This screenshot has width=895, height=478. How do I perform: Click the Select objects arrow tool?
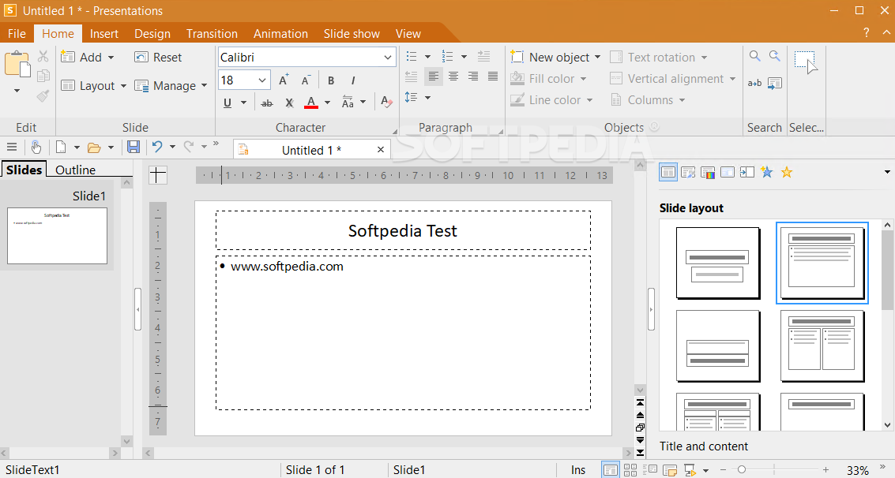pyautogui.click(x=806, y=62)
